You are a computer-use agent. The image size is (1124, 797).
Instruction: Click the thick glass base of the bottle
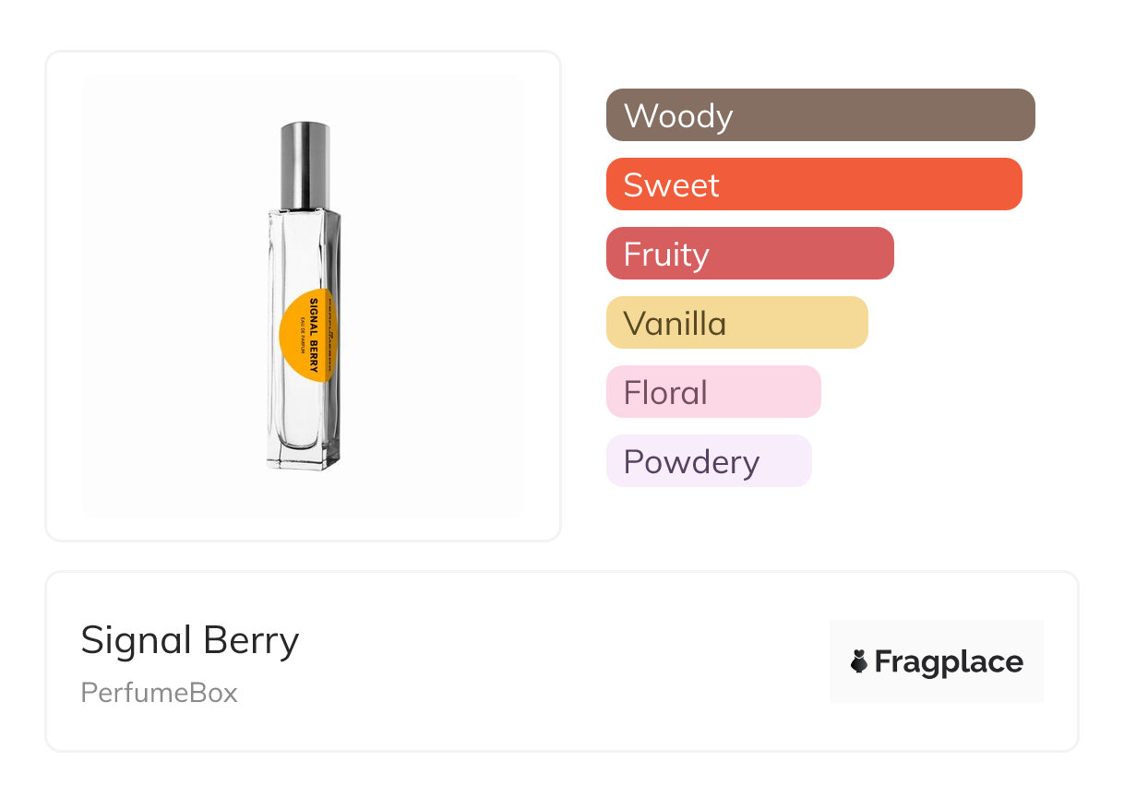[x=303, y=458]
